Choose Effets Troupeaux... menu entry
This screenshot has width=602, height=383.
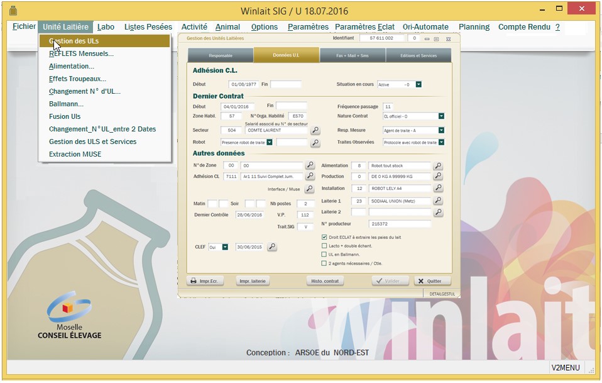tap(77, 79)
